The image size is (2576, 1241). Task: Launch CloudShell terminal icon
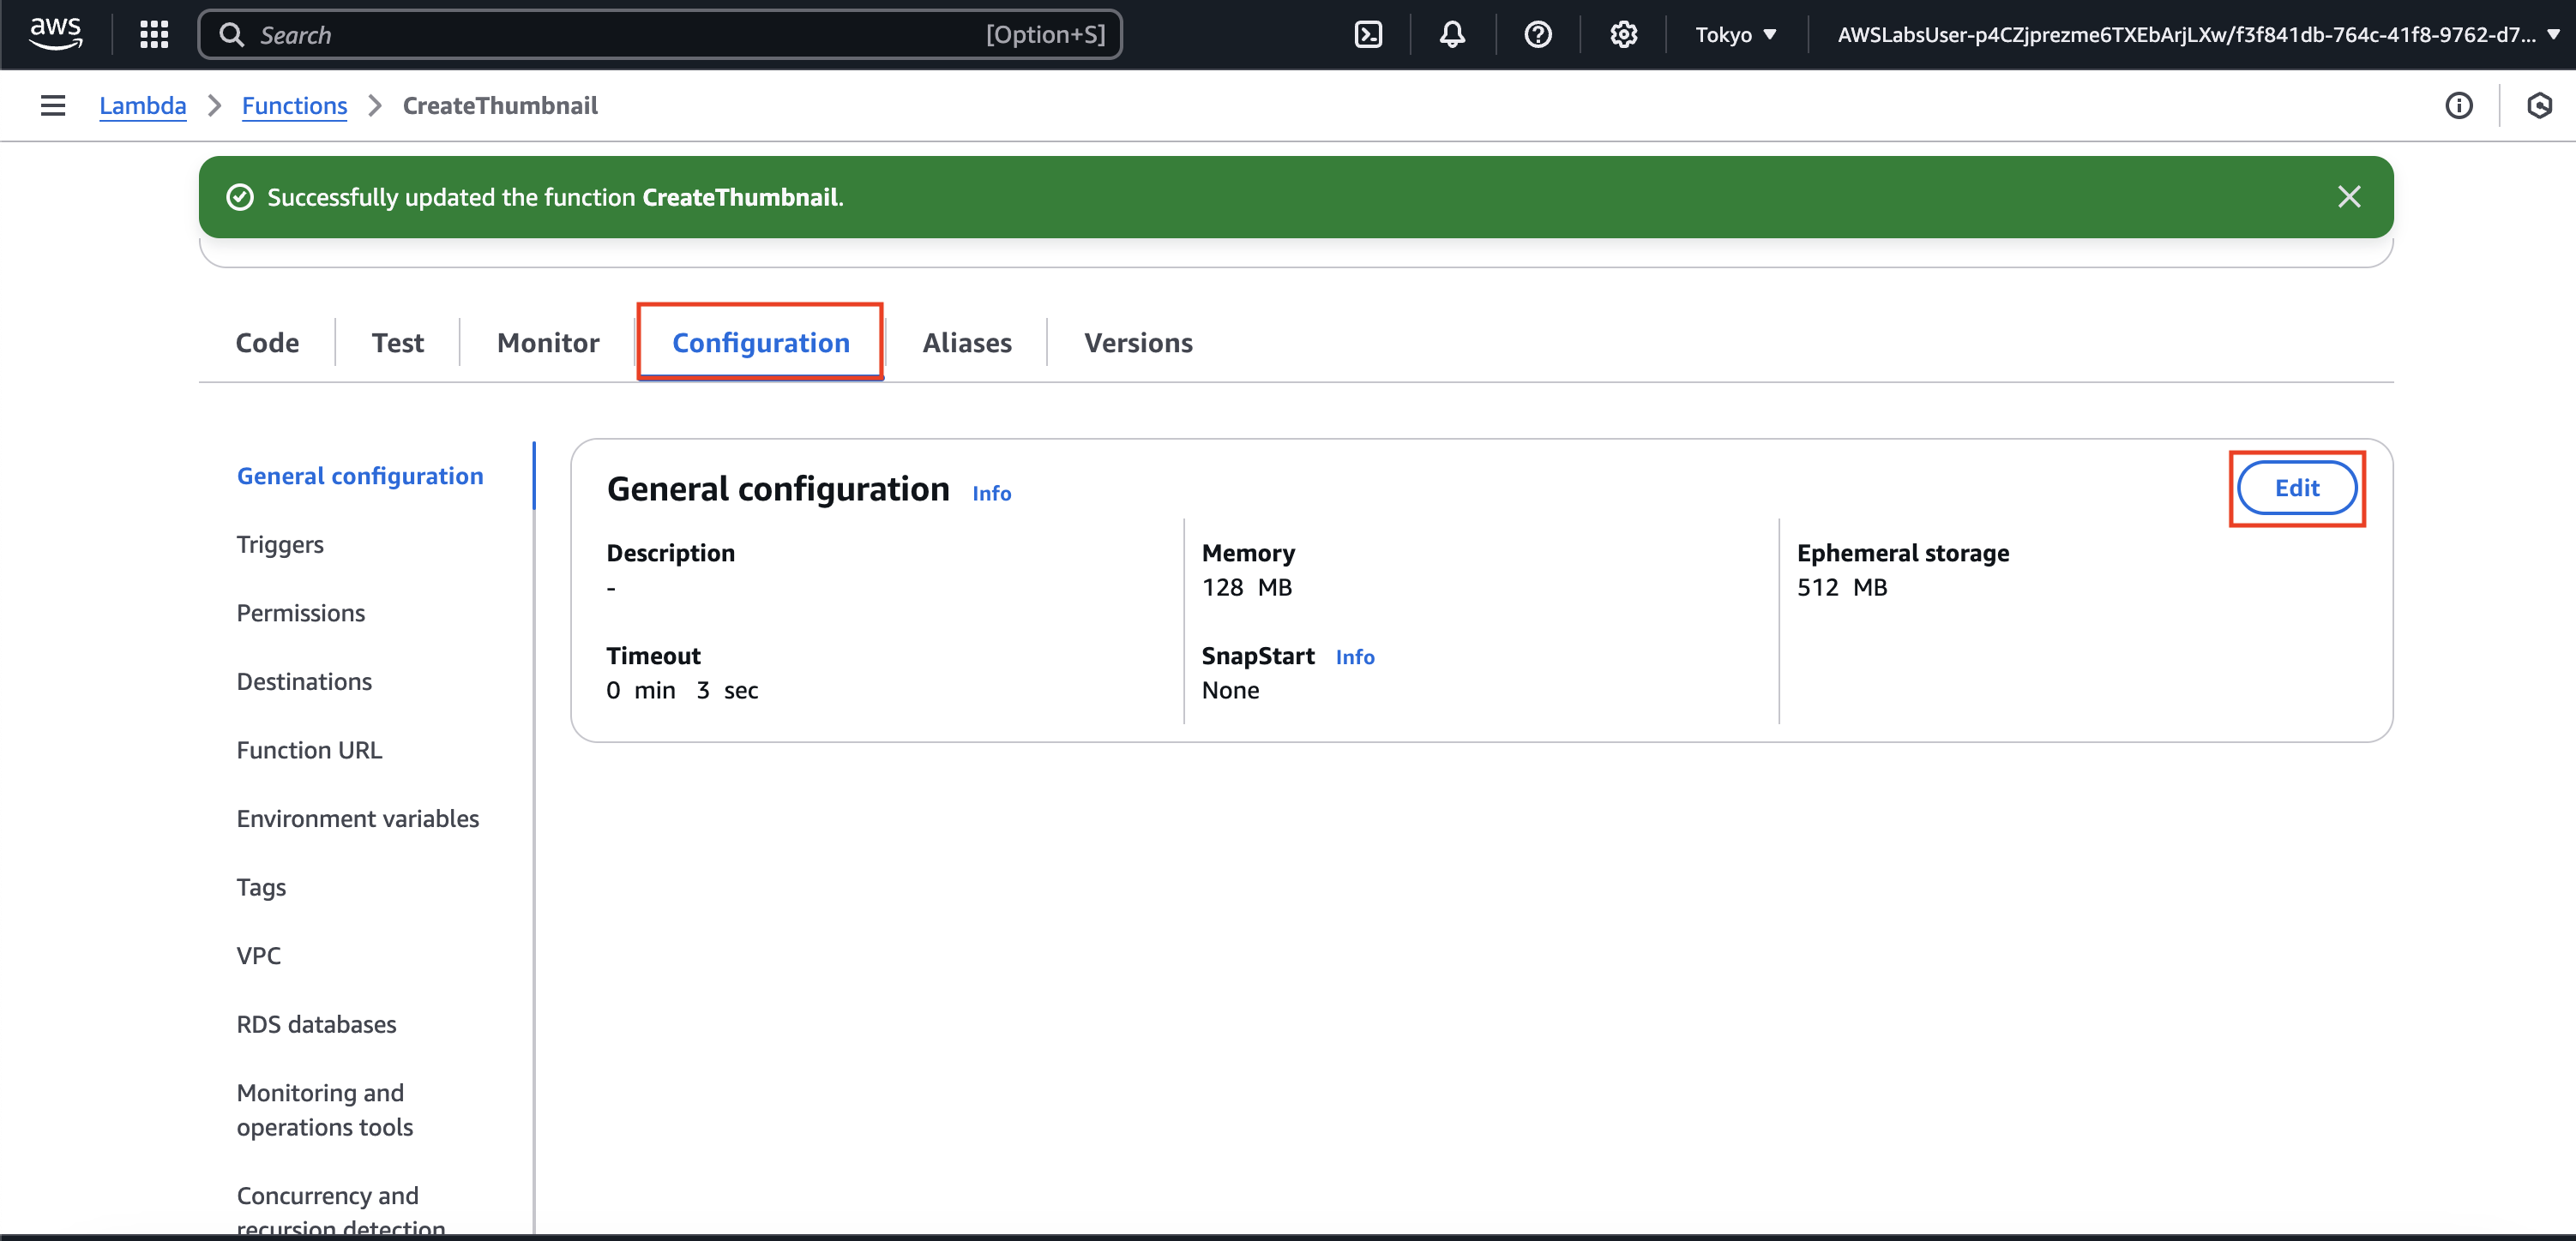click(x=1367, y=35)
